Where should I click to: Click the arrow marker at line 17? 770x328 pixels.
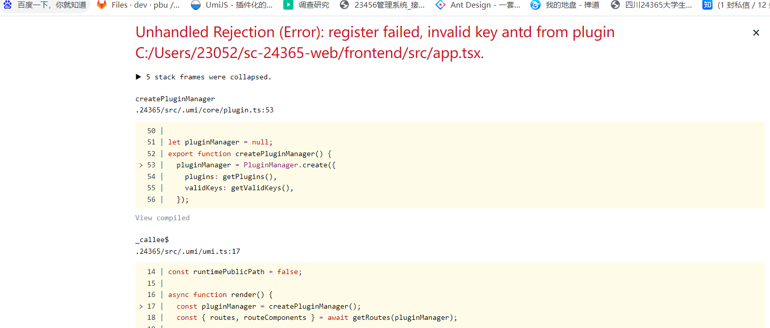coord(141,306)
